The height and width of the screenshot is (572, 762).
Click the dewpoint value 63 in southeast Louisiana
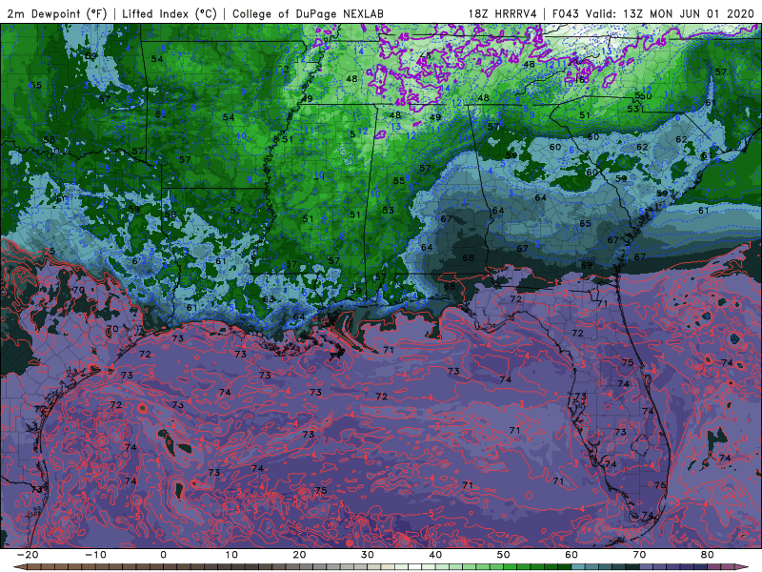tap(269, 299)
